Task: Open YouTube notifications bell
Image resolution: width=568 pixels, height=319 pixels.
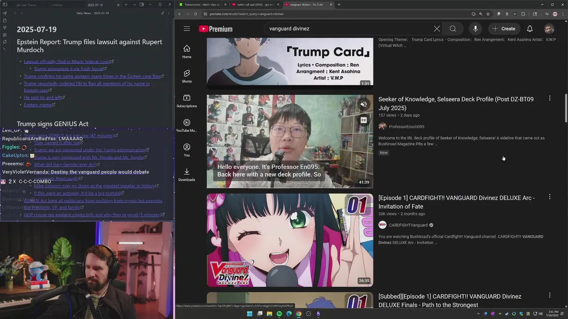Action: [530, 29]
